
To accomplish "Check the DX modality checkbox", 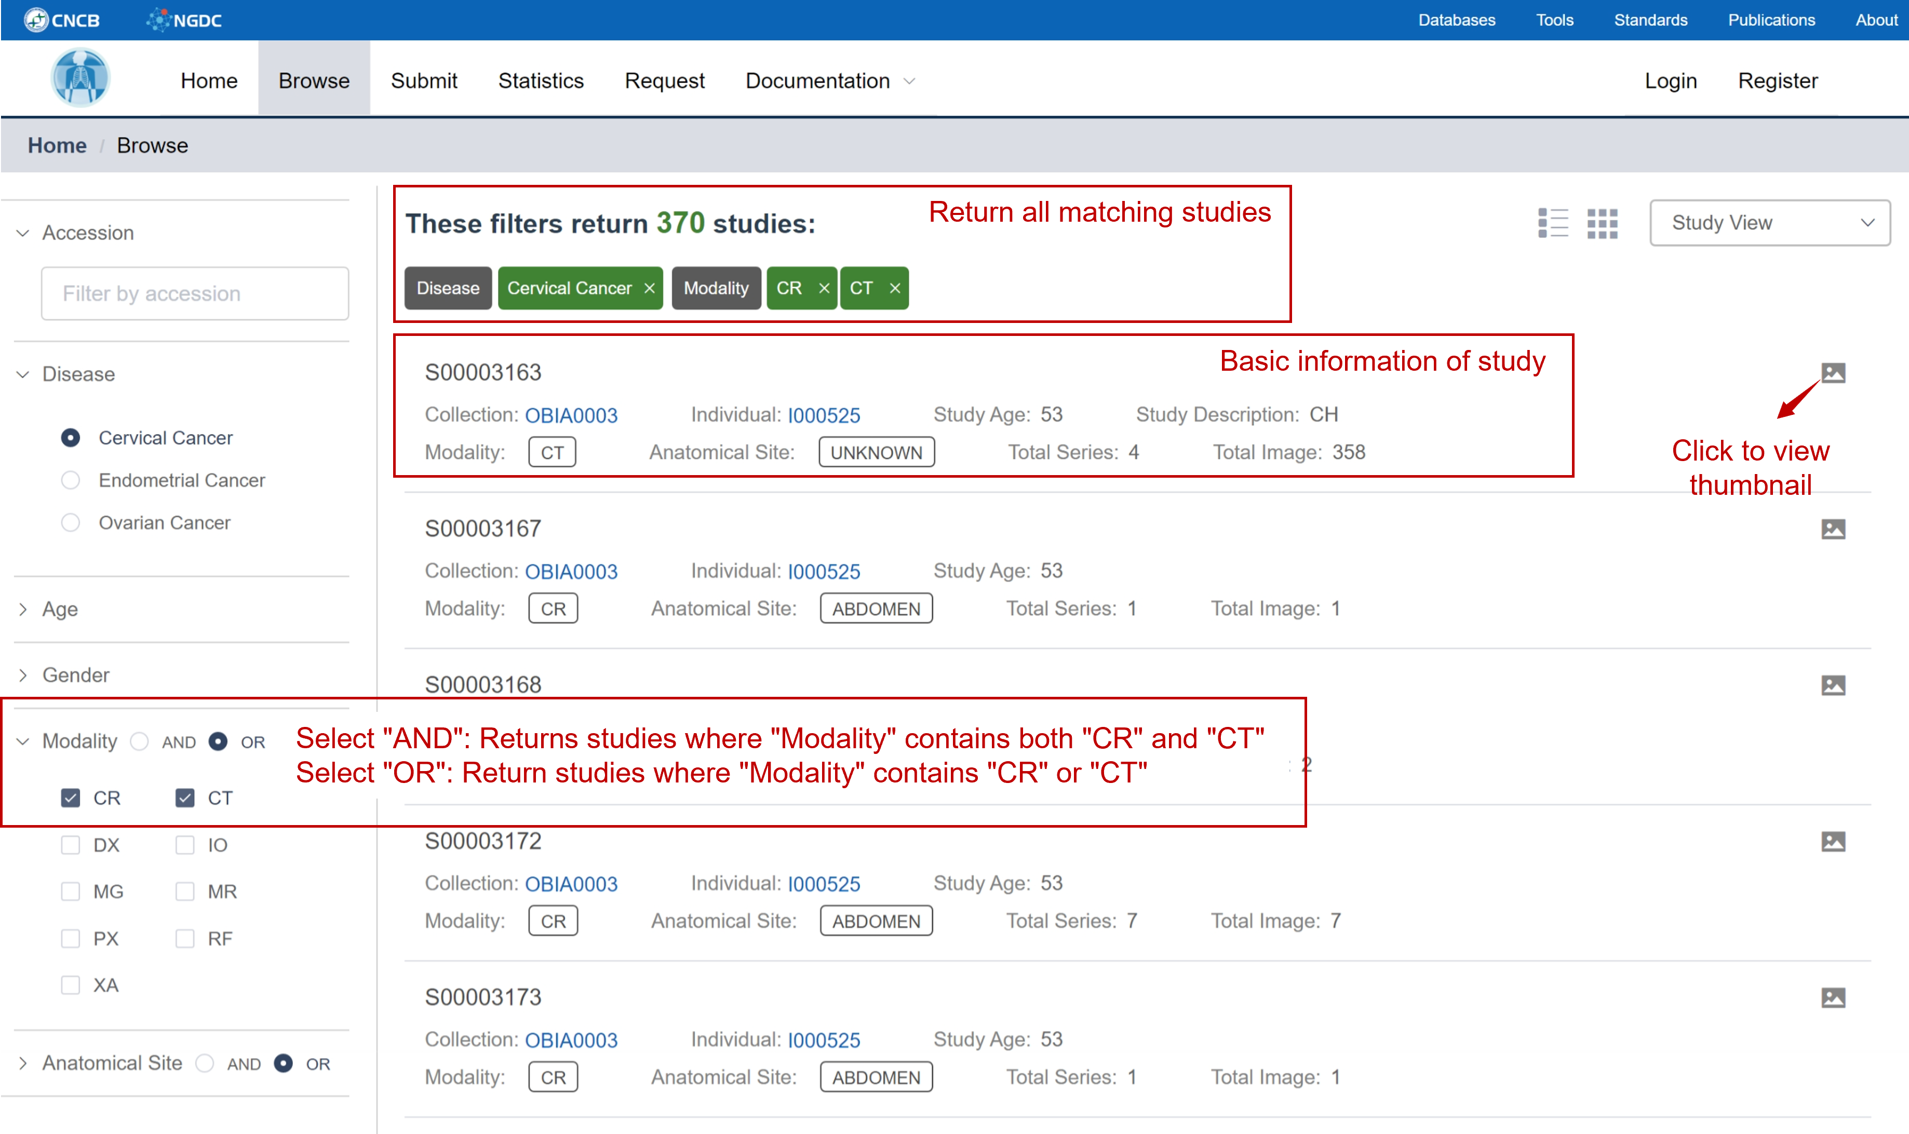I will 70,844.
